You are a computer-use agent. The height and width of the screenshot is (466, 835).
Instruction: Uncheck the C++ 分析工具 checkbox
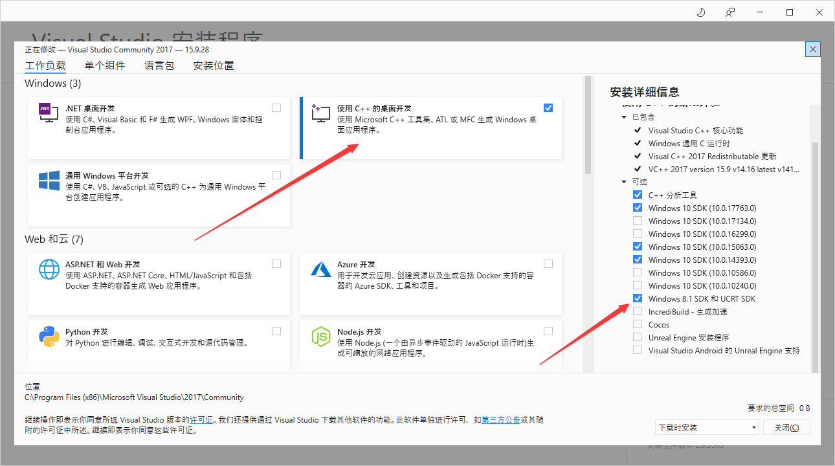638,195
